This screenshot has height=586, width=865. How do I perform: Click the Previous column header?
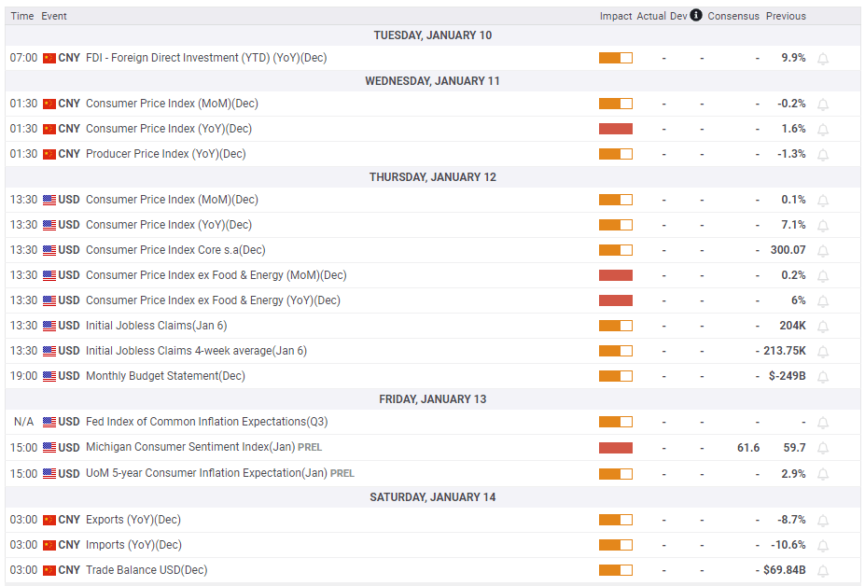pyautogui.click(x=786, y=16)
